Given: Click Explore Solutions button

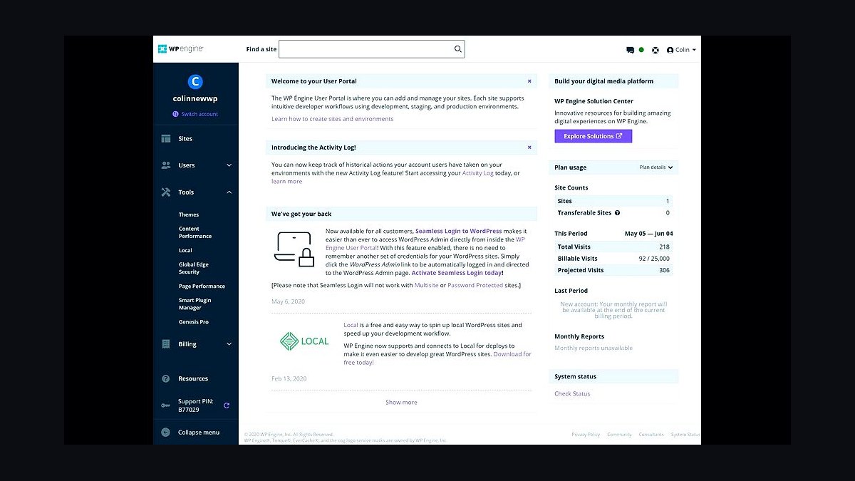Looking at the screenshot, I should (x=593, y=136).
